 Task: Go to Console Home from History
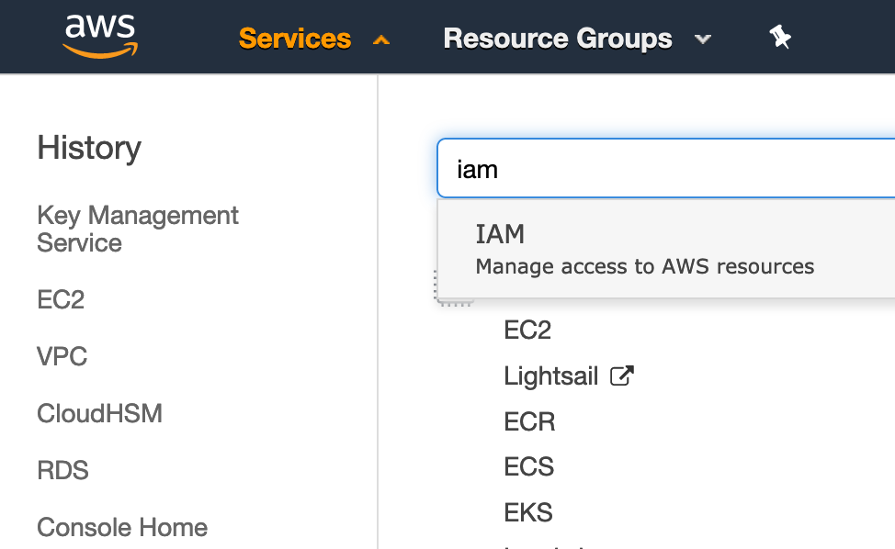(122, 527)
